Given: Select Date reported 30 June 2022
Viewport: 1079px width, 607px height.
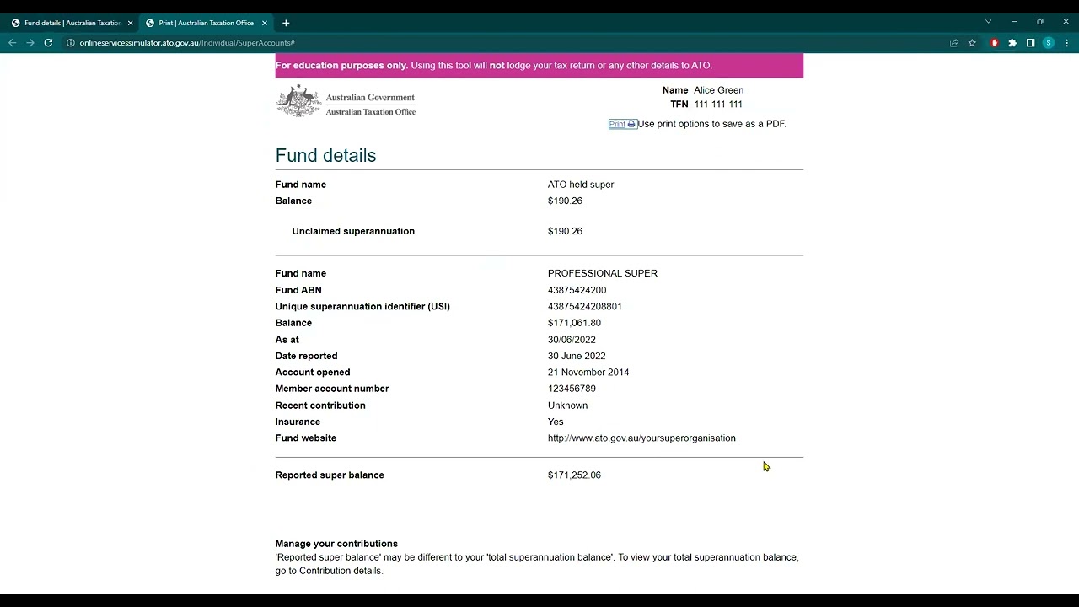Looking at the screenshot, I should (577, 356).
